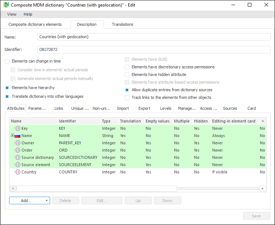The height and width of the screenshot is (225, 275).
Task: Click the Russian flag icon beside Name
Action: click(17, 136)
